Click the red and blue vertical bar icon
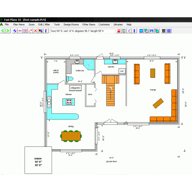This screenshot has width=192, height=192. (x=46, y=31)
